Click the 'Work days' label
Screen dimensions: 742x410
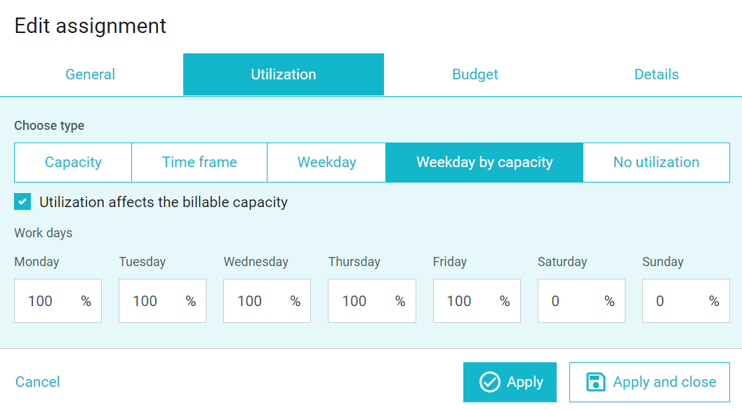pyautogui.click(x=43, y=233)
